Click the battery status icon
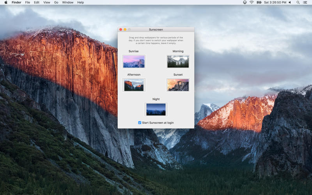 click(259, 2)
